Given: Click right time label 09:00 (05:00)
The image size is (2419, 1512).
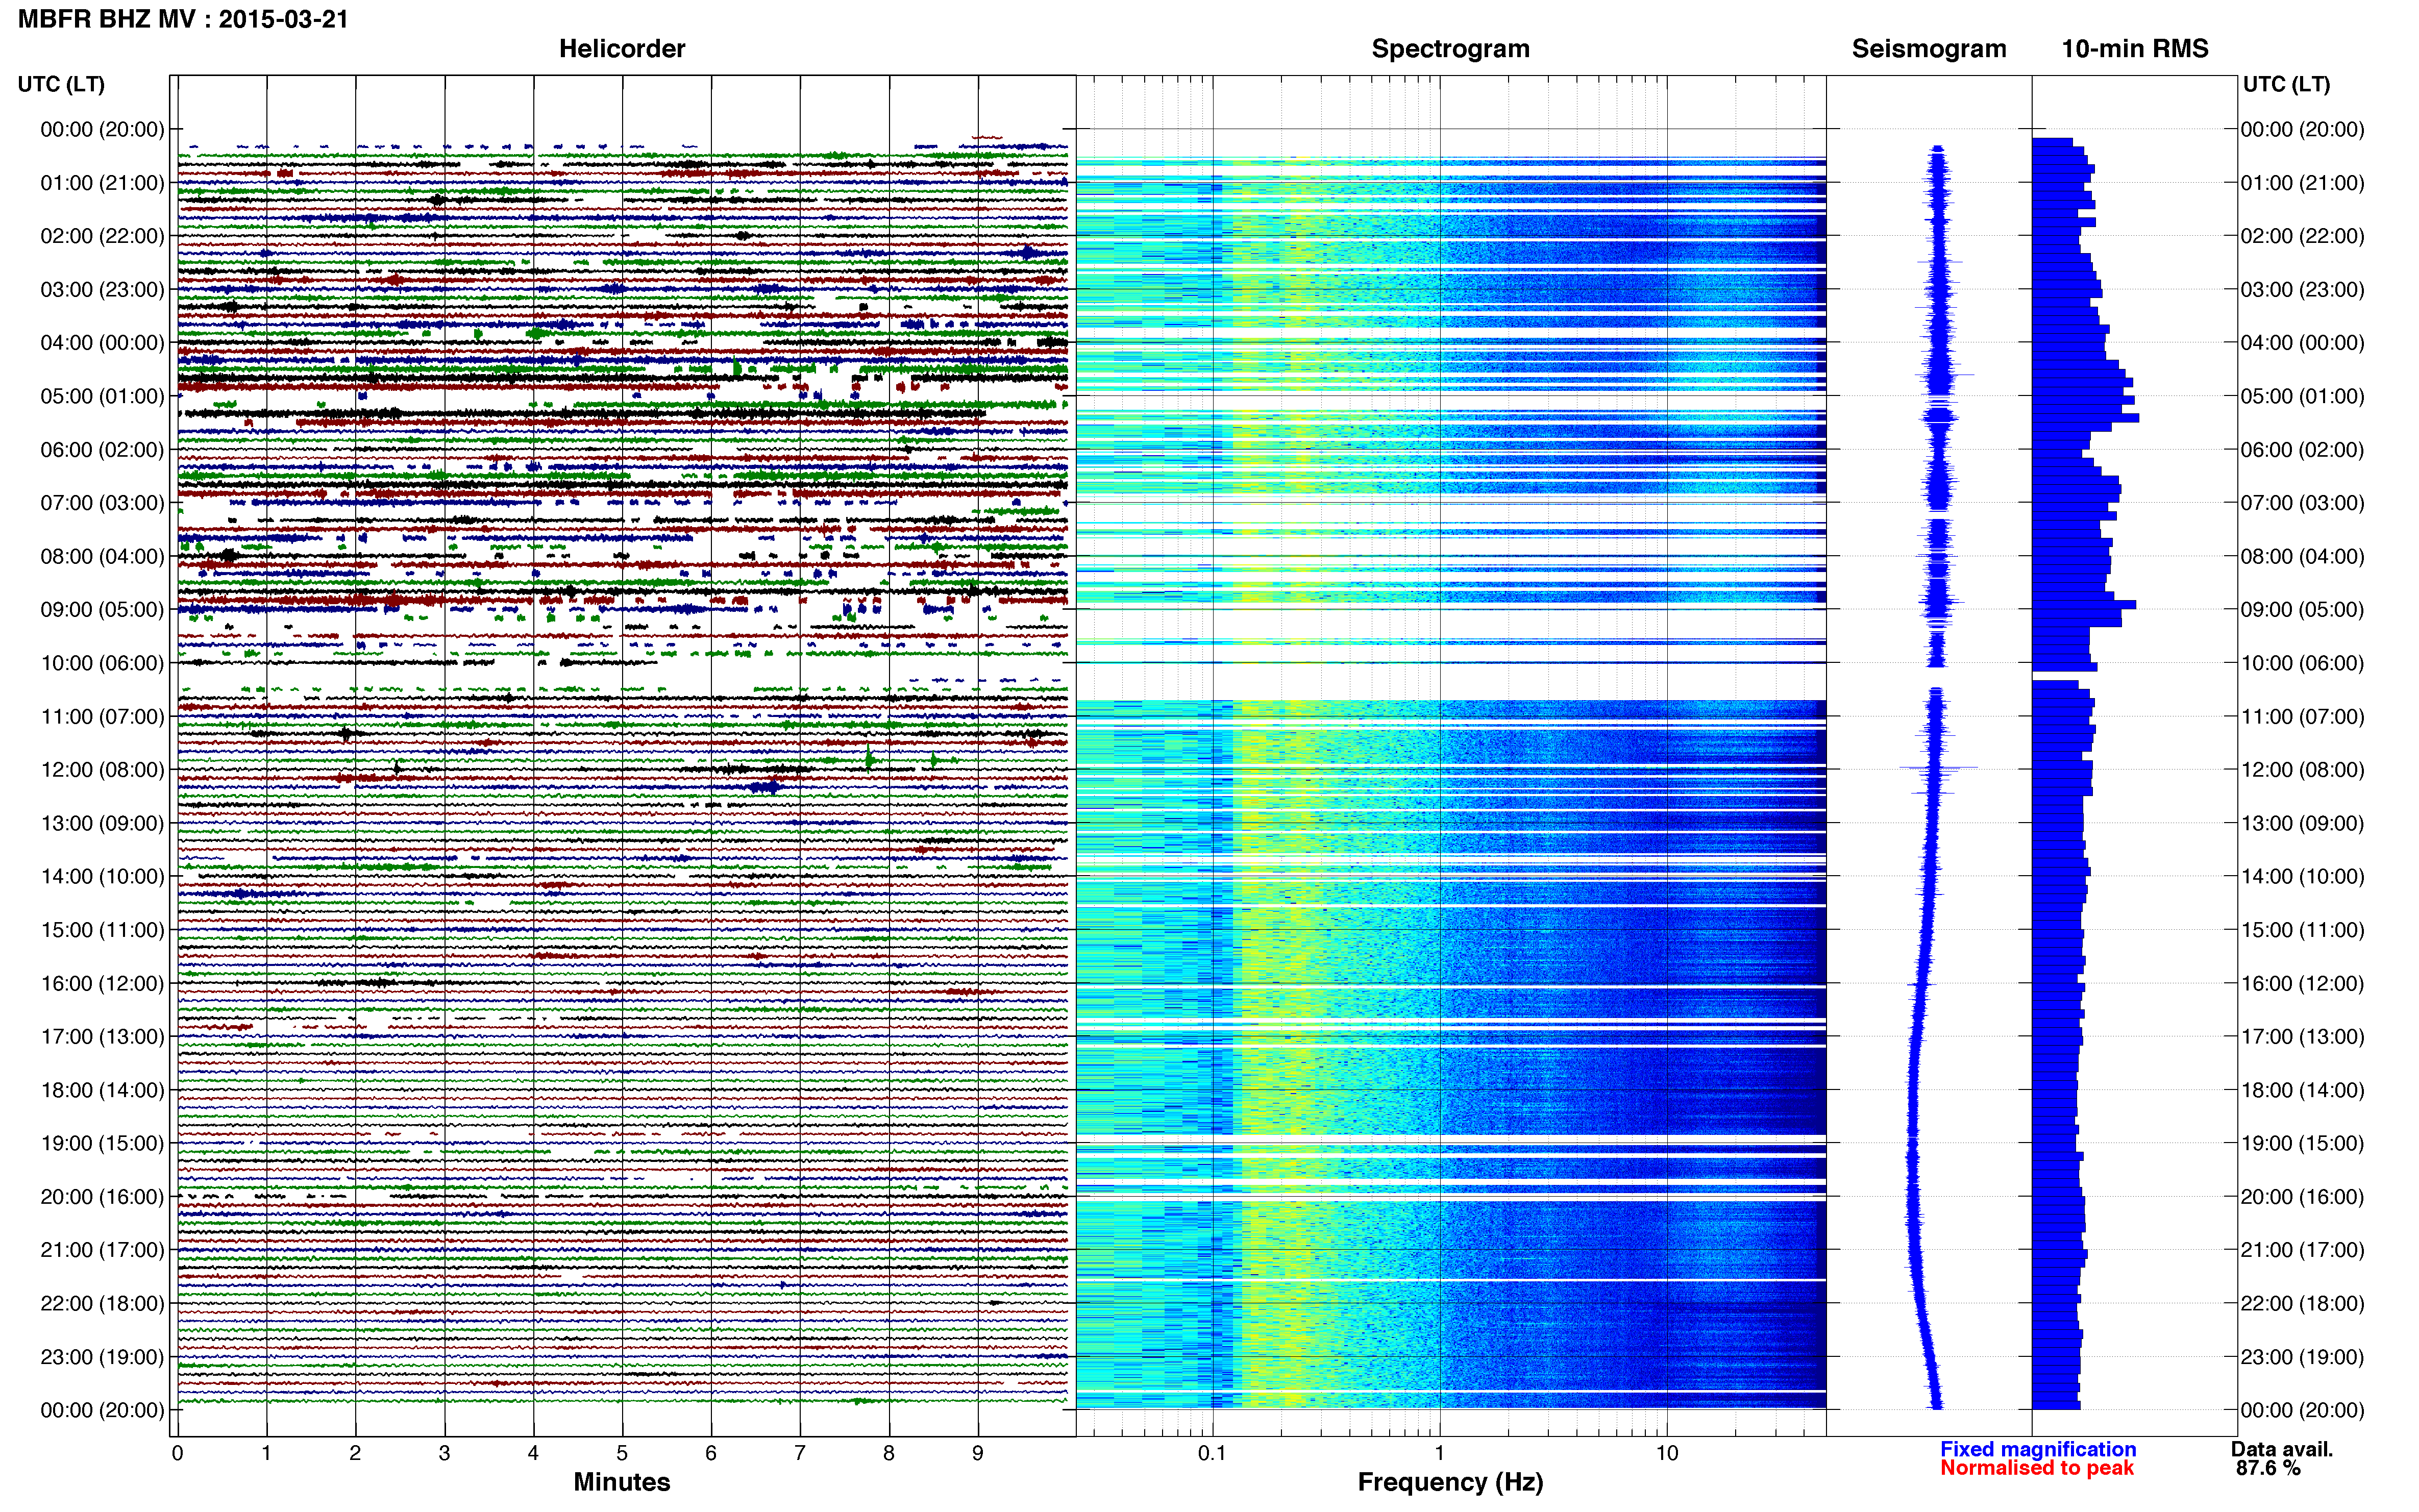Looking at the screenshot, I should coord(2302,610).
